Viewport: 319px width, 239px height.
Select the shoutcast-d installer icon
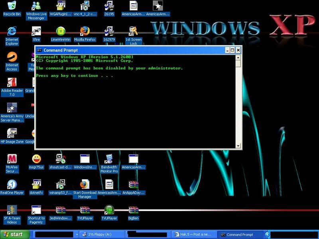tap(61, 162)
